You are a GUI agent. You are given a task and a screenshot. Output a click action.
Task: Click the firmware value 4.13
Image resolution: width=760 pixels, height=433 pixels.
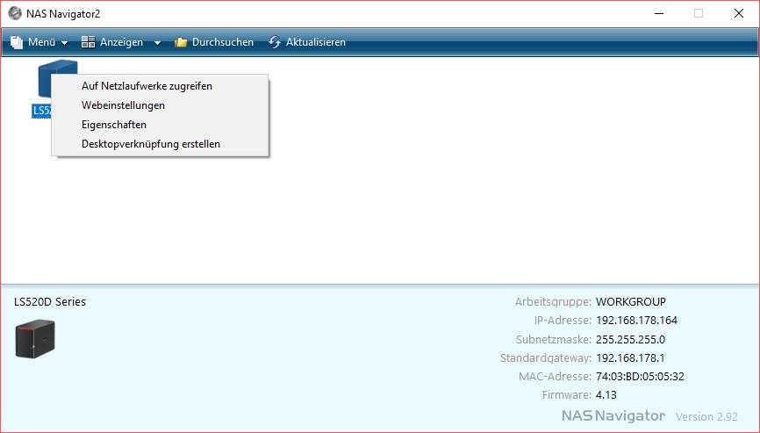(x=606, y=394)
